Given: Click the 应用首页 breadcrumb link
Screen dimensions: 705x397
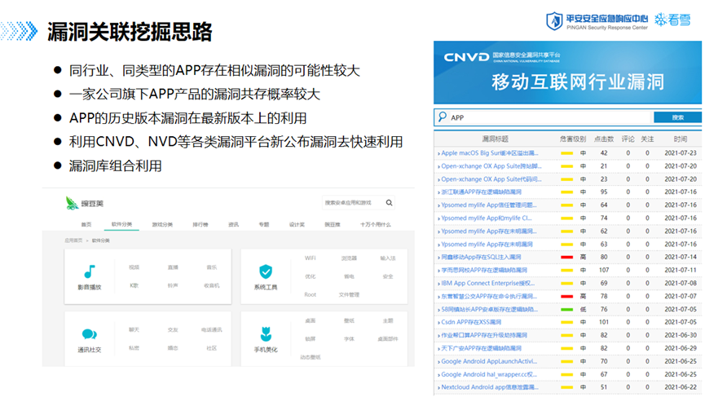Looking at the screenshot, I should click(73, 240).
